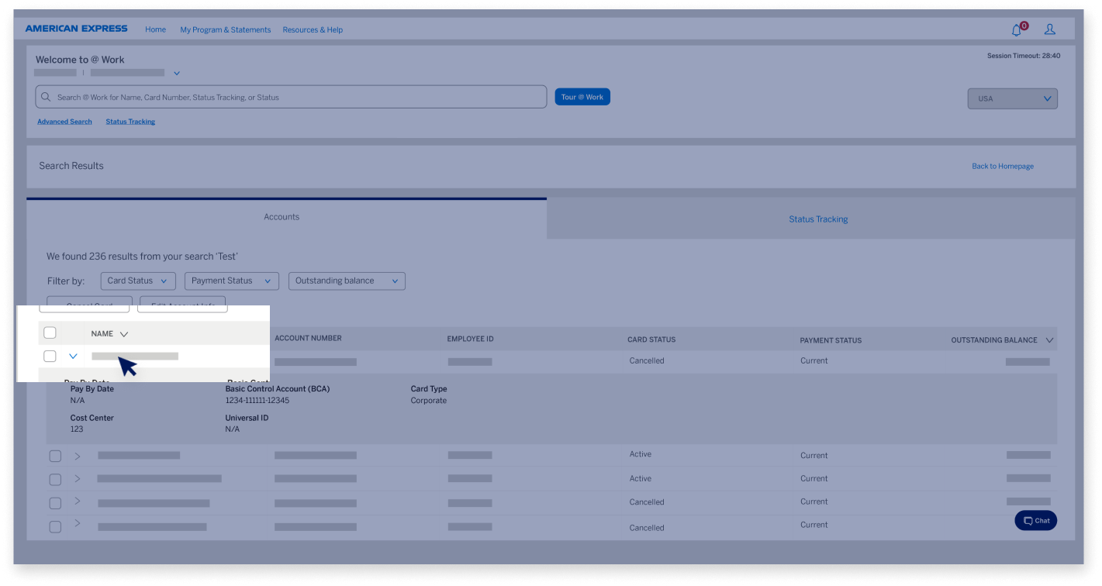Open the notifications bell
1102x586 pixels.
(x=1016, y=29)
